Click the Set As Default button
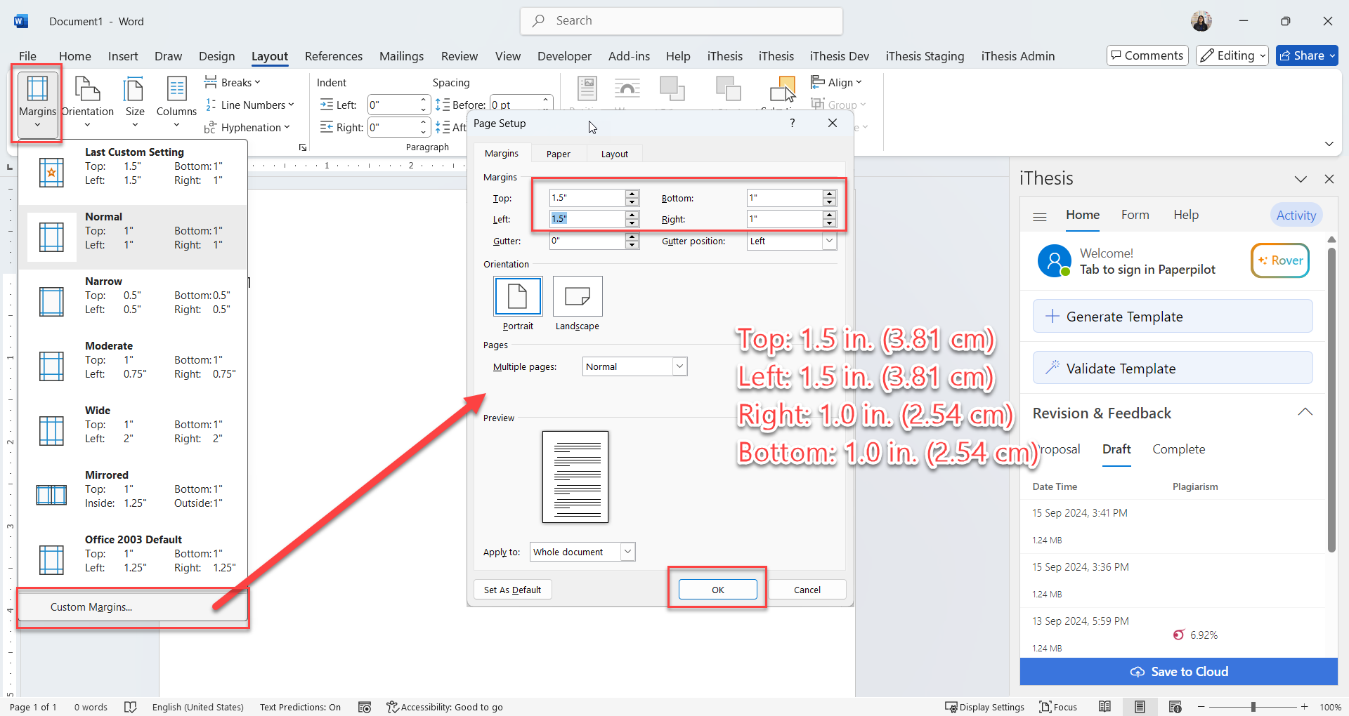 (513, 590)
